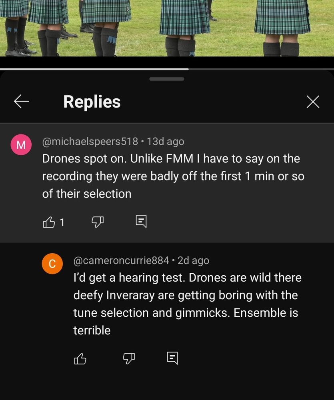Like @cameroncurrie884's reply
334x400 pixels.
[79, 359]
